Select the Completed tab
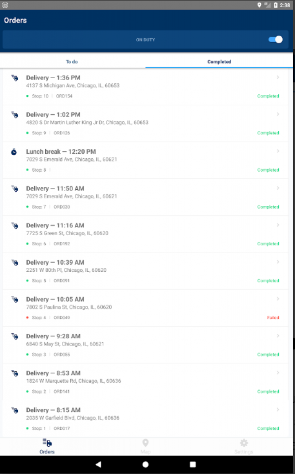This screenshot has width=295, height=474. 219,62
